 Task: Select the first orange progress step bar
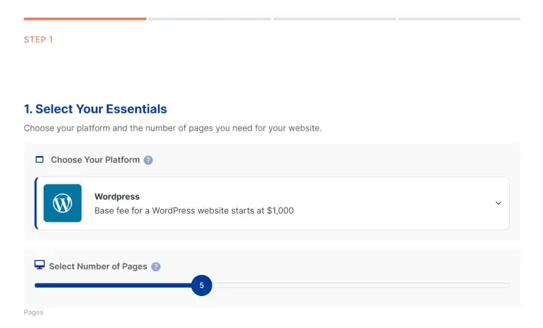[x=85, y=19]
